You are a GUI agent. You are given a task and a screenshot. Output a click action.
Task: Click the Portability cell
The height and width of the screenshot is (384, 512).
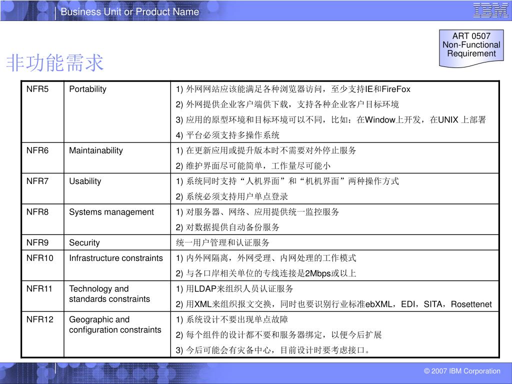[117, 111]
